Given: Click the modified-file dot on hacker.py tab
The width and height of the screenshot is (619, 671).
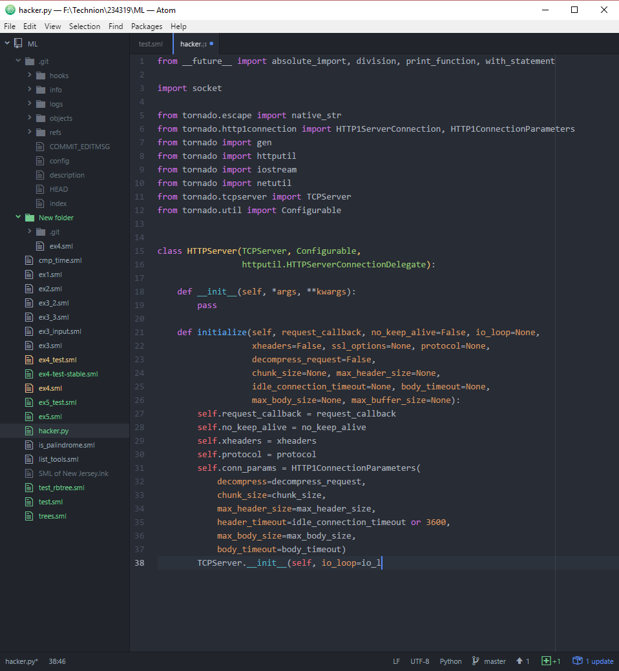Looking at the screenshot, I should point(211,44).
